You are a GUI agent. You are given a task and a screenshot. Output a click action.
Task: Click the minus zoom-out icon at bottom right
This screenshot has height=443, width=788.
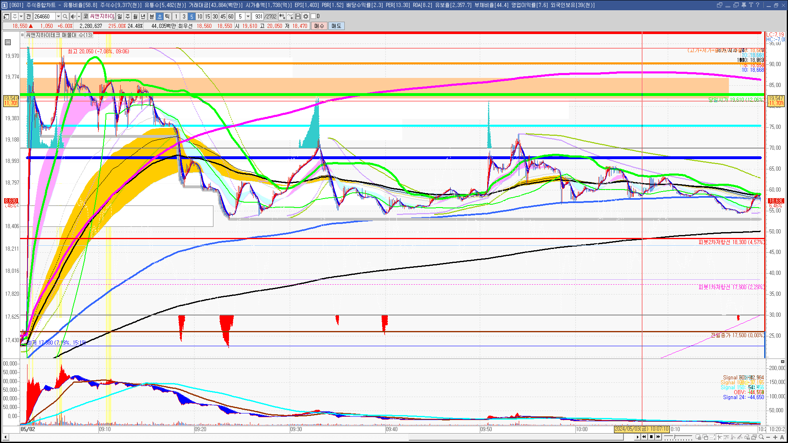tap(768, 437)
